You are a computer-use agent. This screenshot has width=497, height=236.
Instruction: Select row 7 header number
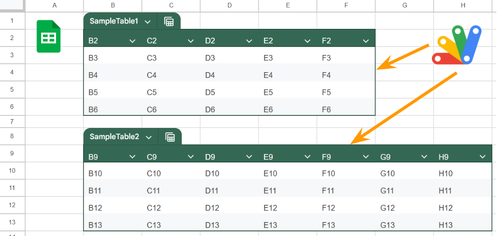click(x=12, y=121)
